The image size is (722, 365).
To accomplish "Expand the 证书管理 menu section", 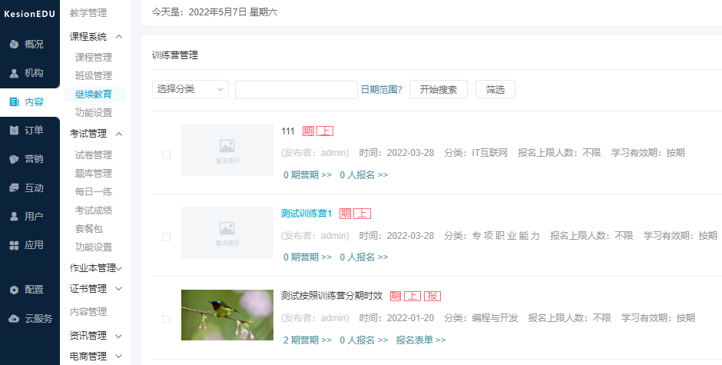I will coord(119,289).
